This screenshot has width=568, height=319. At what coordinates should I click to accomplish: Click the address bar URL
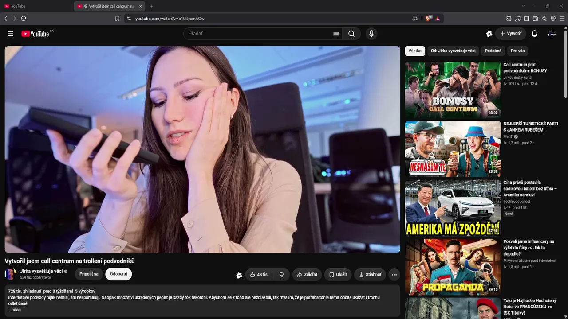pos(170,19)
